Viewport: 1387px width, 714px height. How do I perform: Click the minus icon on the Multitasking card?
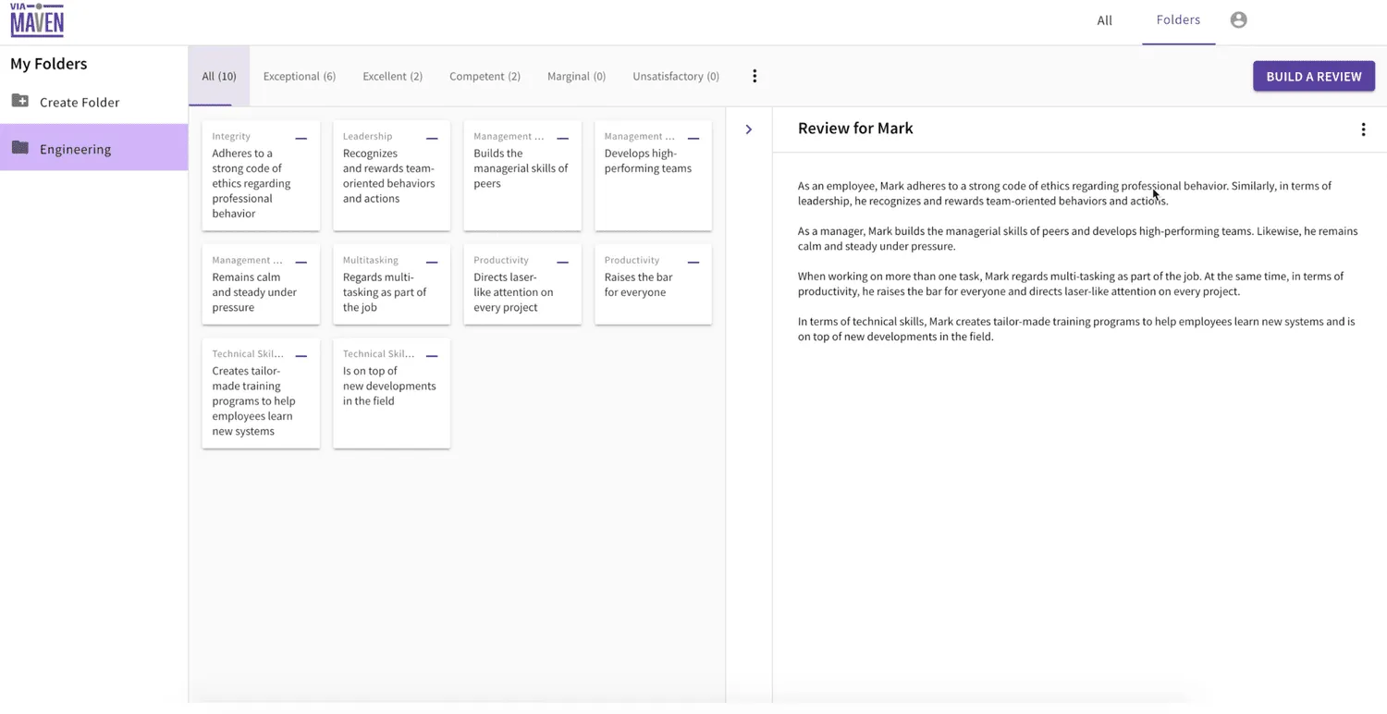[x=431, y=261]
